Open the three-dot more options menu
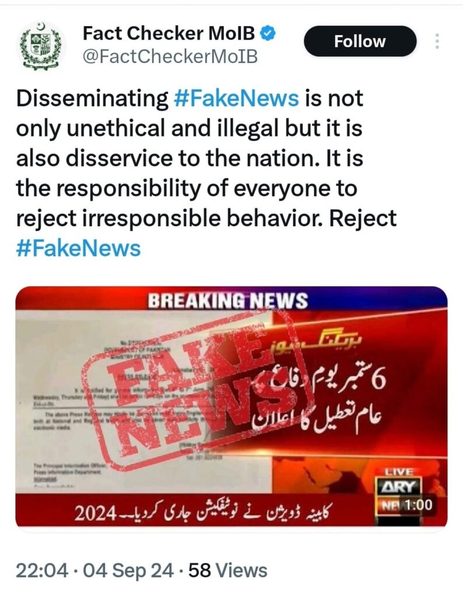The width and height of the screenshot is (463, 597). 437,41
